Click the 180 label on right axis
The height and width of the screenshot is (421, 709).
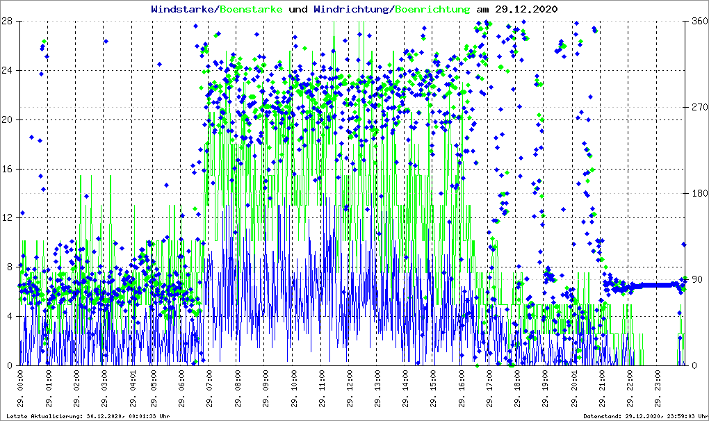pyautogui.click(x=699, y=194)
